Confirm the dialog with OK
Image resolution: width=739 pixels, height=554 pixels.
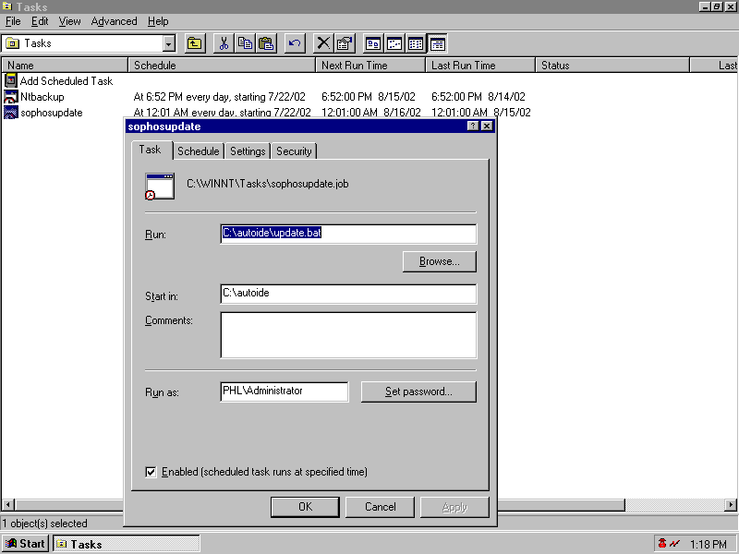coord(305,507)
